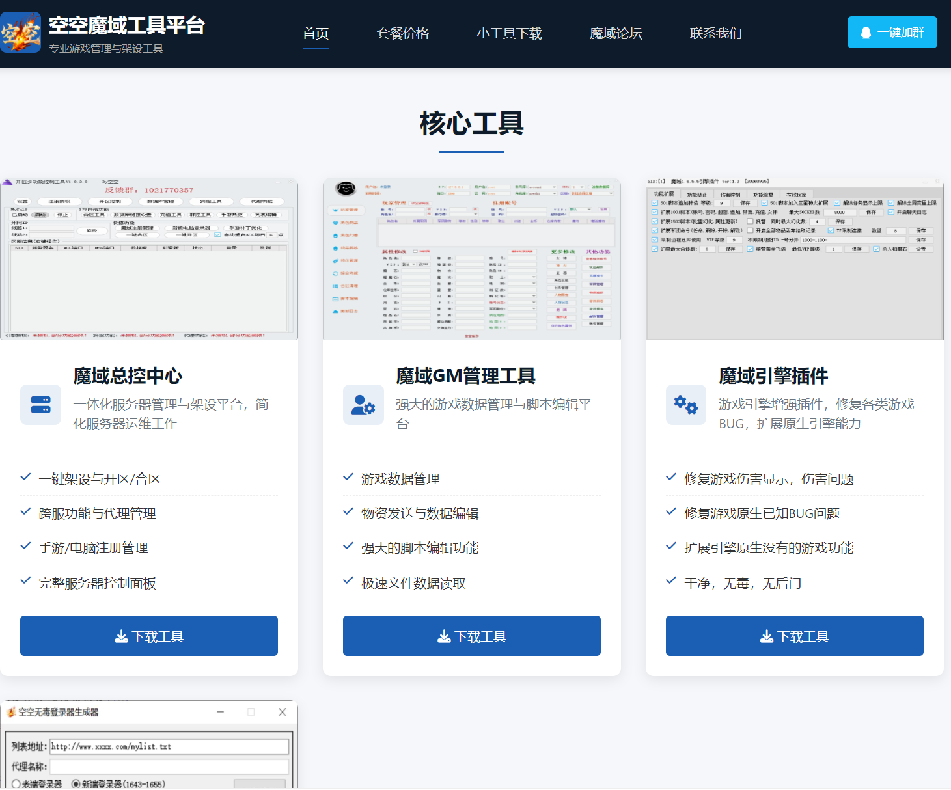Click checkmark icon beside 干净，无毒，无后门
This screenshot has height=790, width=951.
(x=671, y=580)
